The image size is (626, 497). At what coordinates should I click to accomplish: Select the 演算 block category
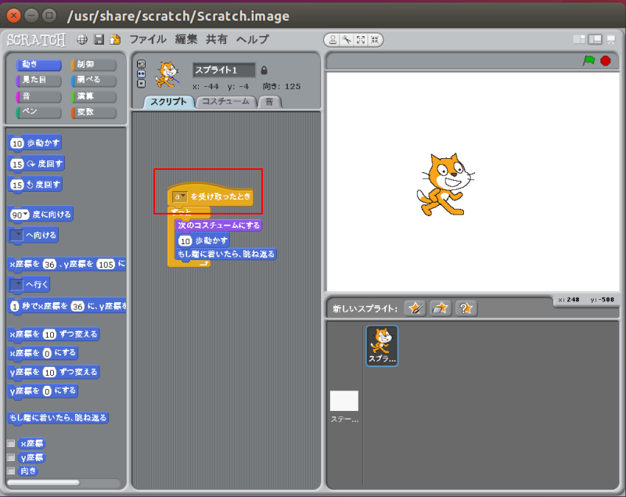[94, 96]
